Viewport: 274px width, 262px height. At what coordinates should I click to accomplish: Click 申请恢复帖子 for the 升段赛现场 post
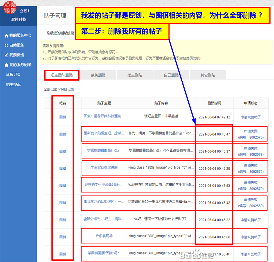tap(251, 237)
